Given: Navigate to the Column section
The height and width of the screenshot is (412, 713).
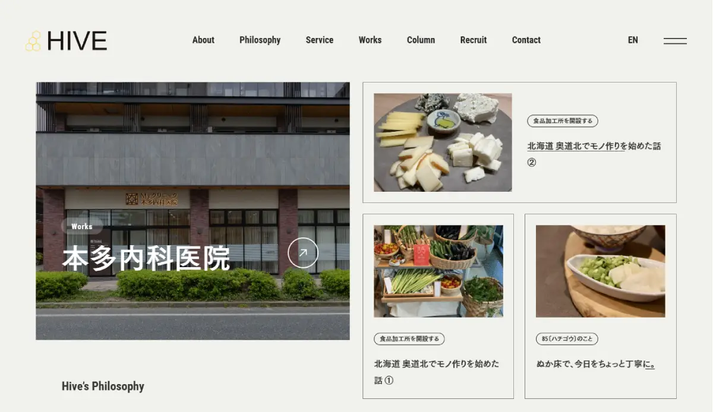Looking at the screenshot, I should pyautogui.click(x=421, y=40).
